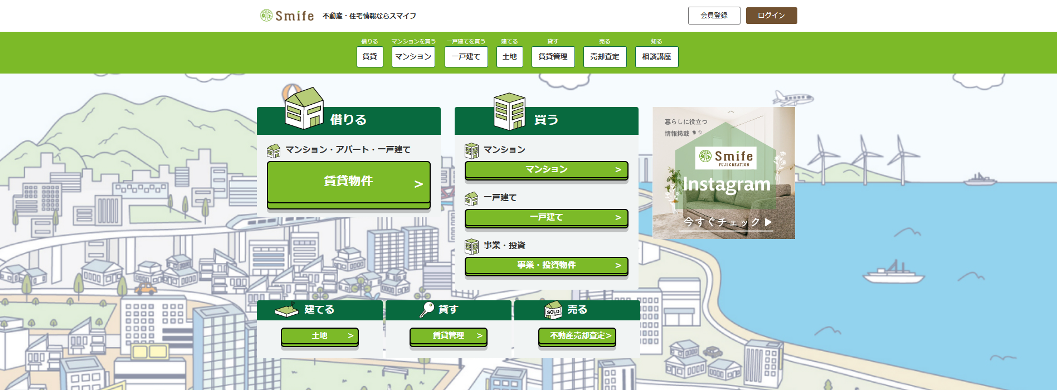Click the ログイン button
The width and height of the screenshot is (1057, 390).
[x=772, y=16]
